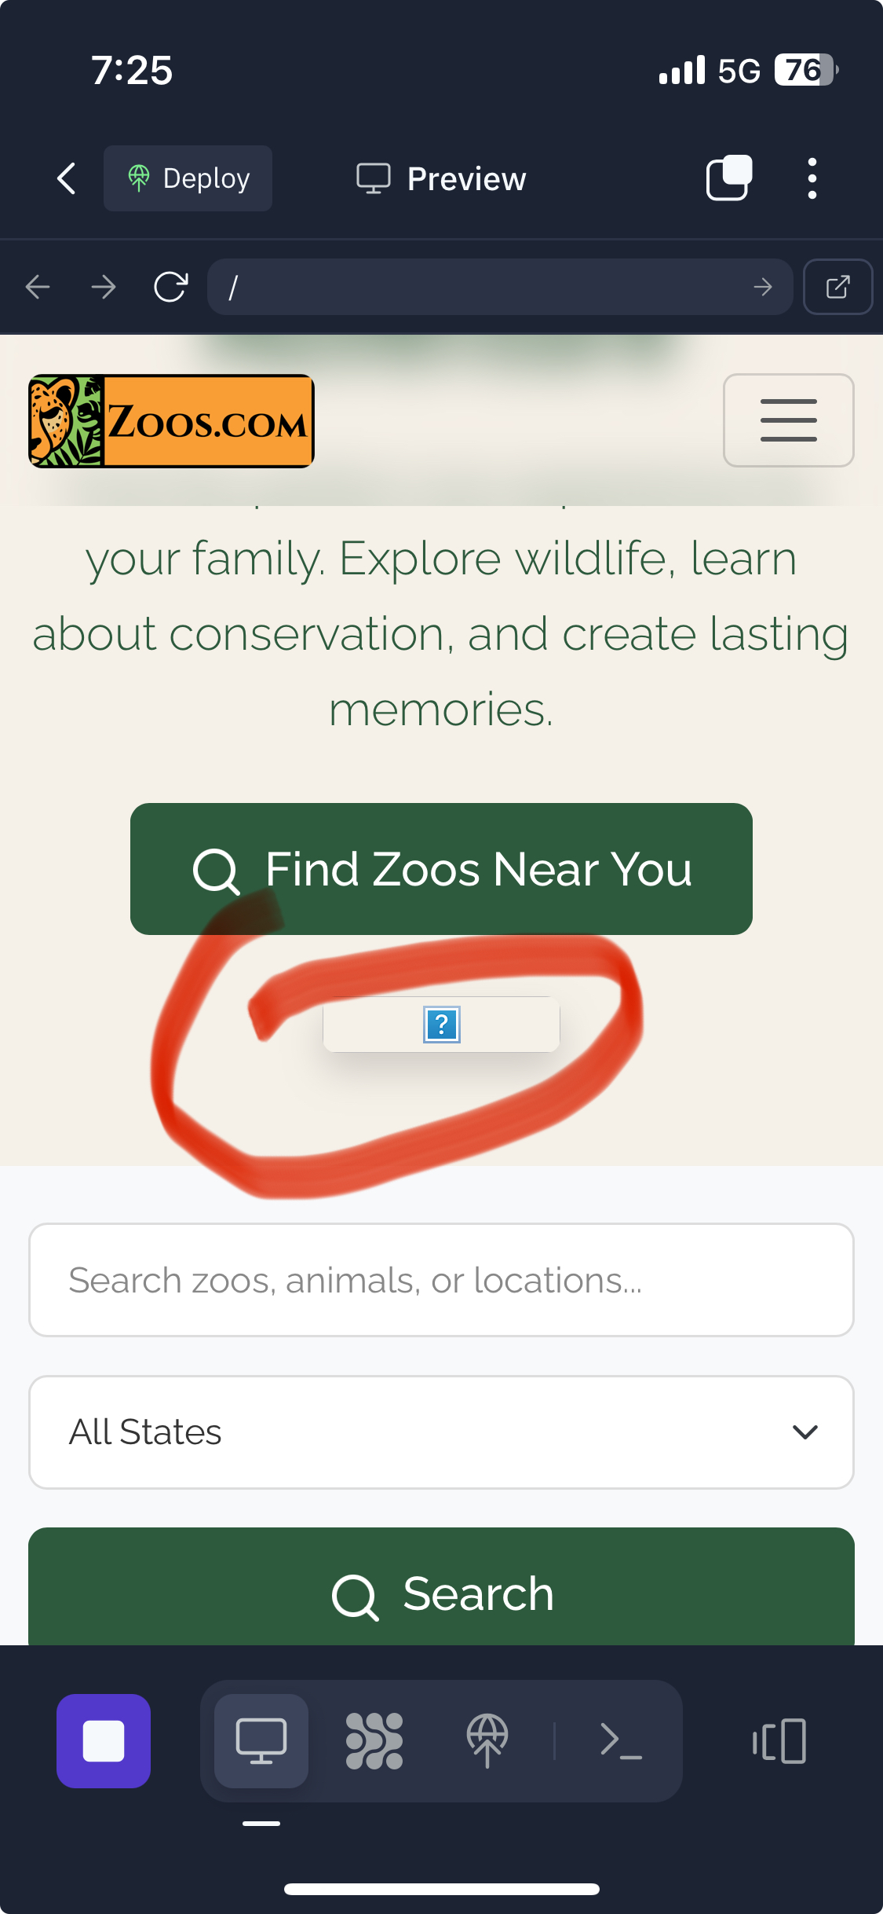This screenshot has height=1914, width=883.
Task: Reload the page with refresh icon
Action: point(171,287)
